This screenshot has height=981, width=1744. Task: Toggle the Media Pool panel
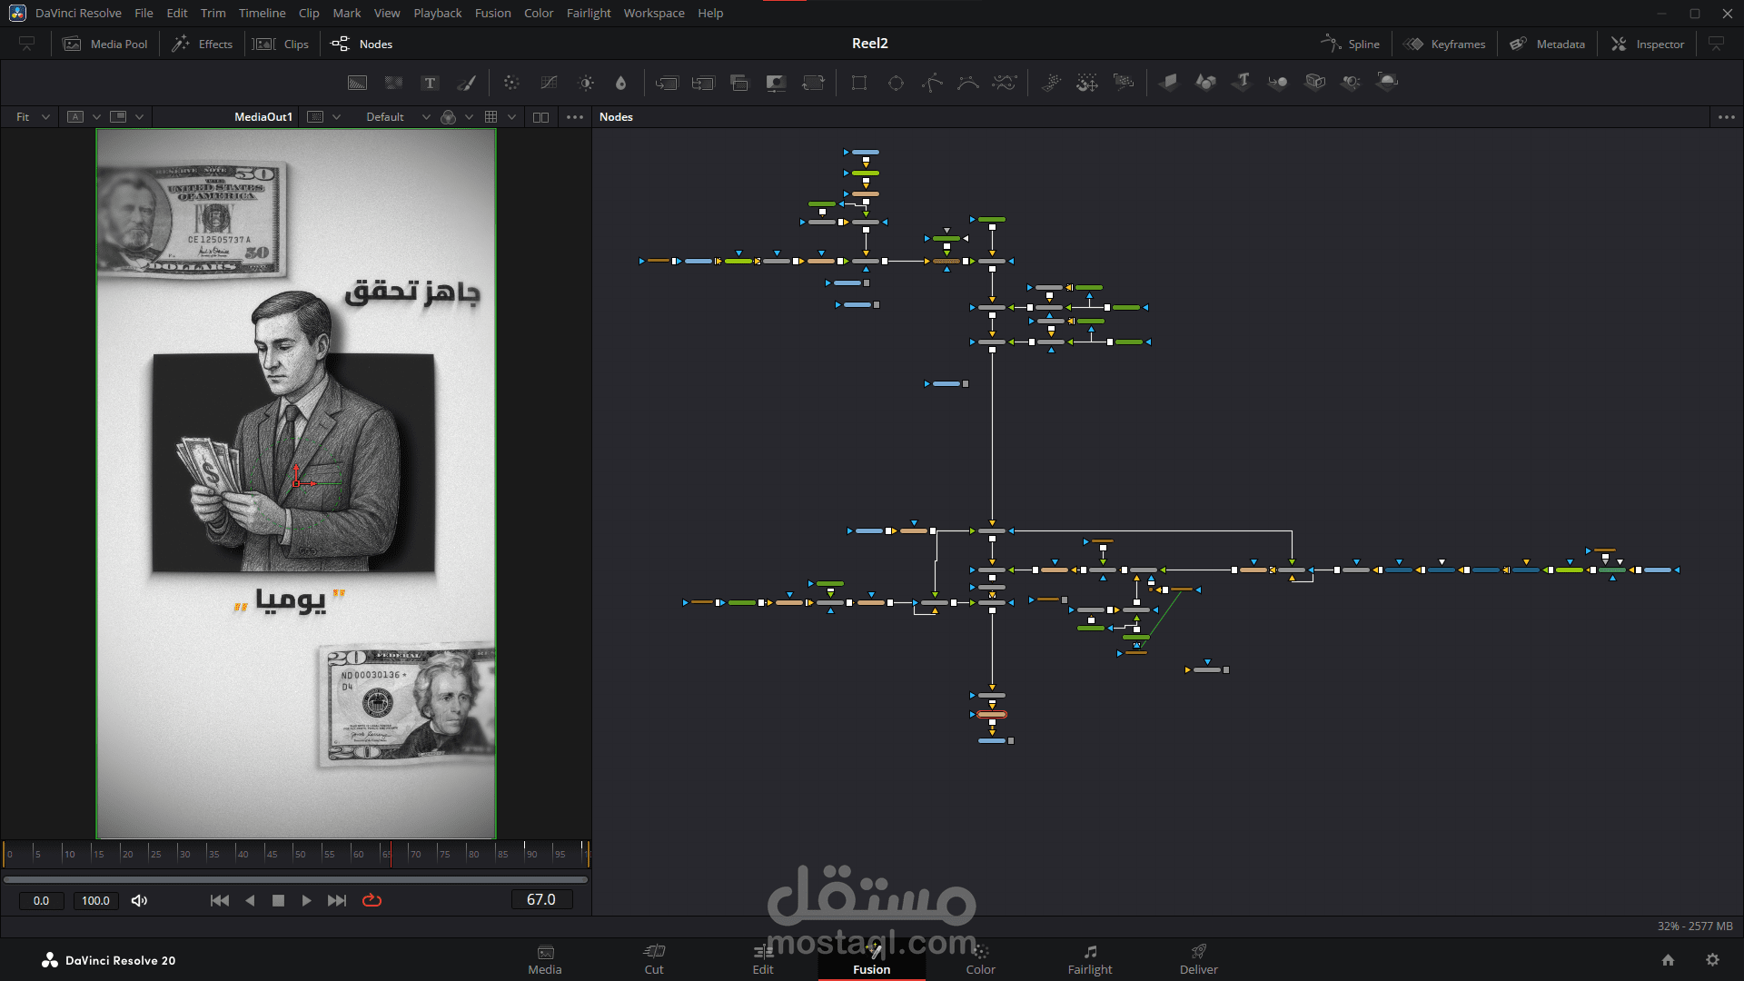[x=105, y=44]
